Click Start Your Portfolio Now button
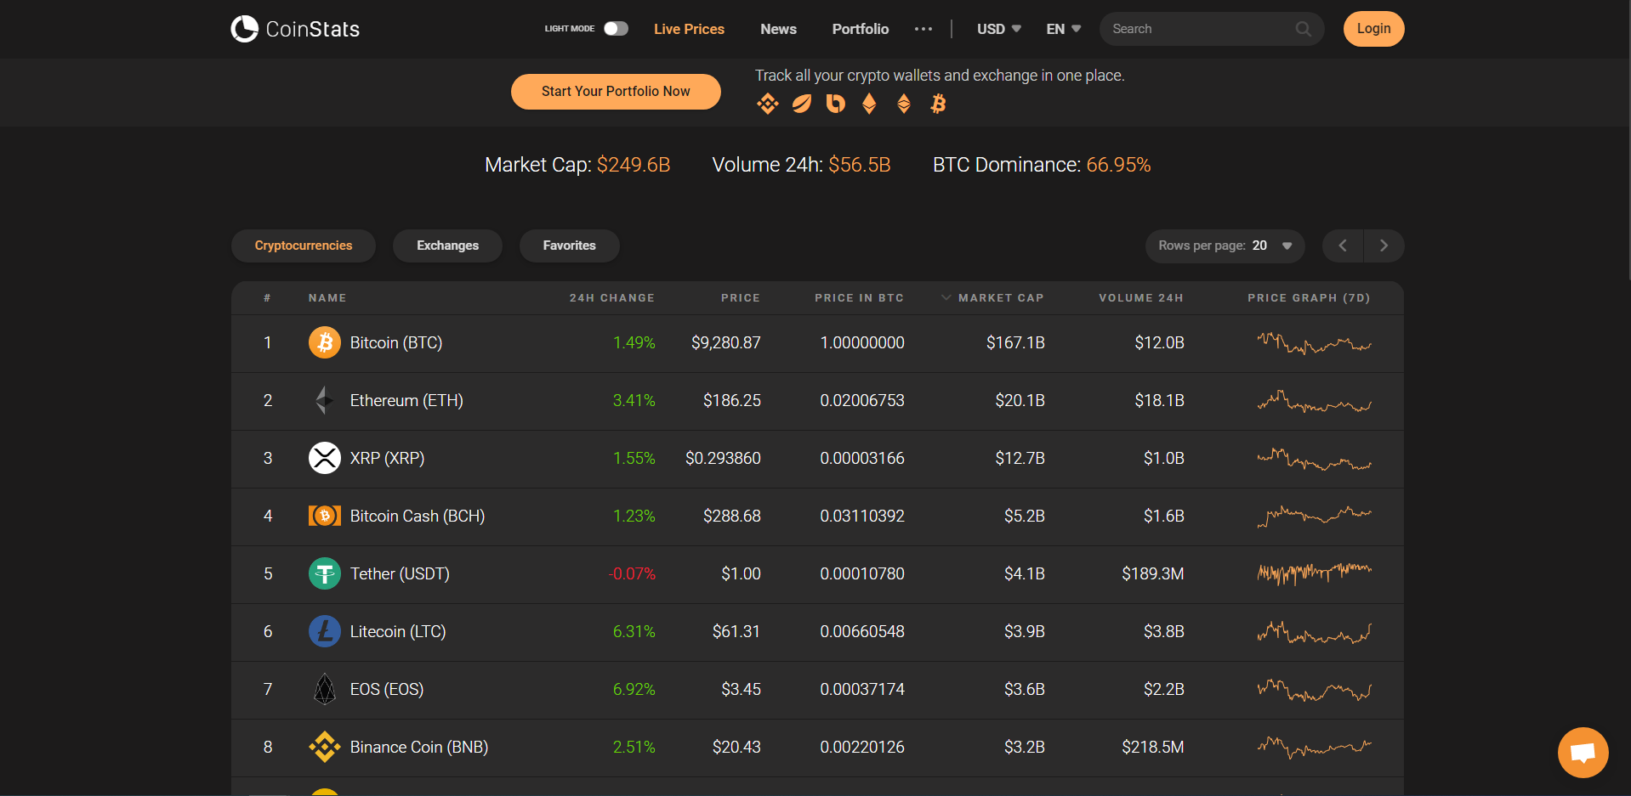The height and width of the screenshot is (796, 1631). pyautogui.click(x=616, y=92)
